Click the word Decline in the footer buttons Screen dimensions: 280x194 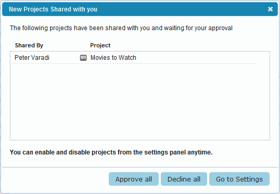pos(179,179)
